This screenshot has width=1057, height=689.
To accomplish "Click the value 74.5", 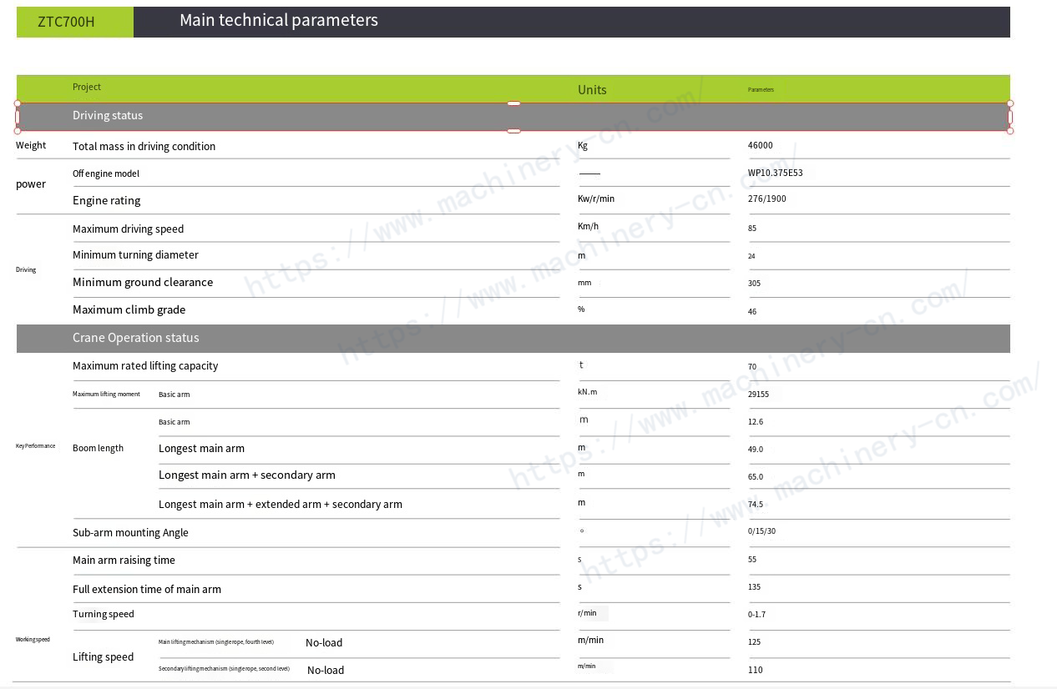I will [756, 504].
